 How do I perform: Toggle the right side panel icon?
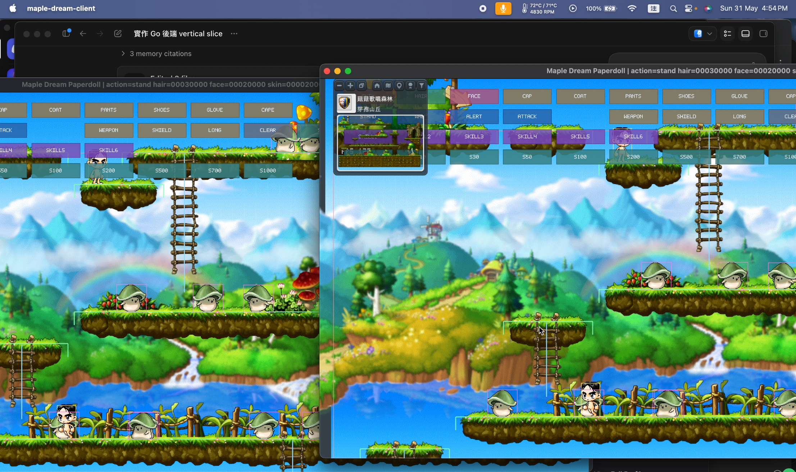click(x=764, y=34)
